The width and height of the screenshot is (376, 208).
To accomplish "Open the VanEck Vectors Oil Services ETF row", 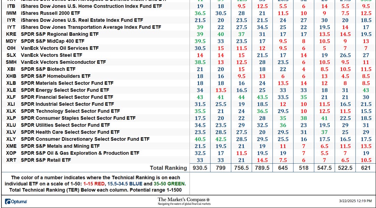I will tap(59, 48).
